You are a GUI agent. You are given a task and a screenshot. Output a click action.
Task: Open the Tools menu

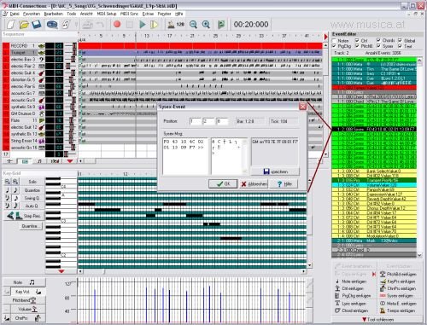pos(72,14)
